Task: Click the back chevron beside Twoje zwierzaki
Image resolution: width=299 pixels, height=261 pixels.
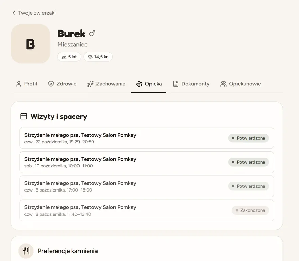Action: 14,13
